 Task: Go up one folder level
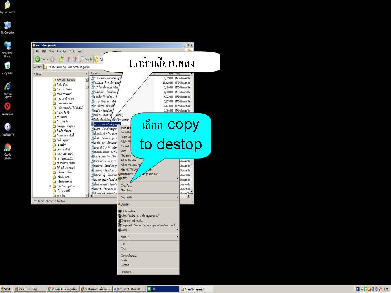(62, 59)
